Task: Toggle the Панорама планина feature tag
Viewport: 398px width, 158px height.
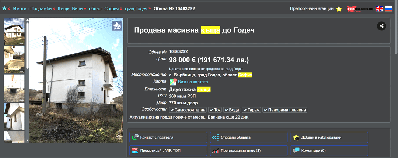Action: pos(285,110)
